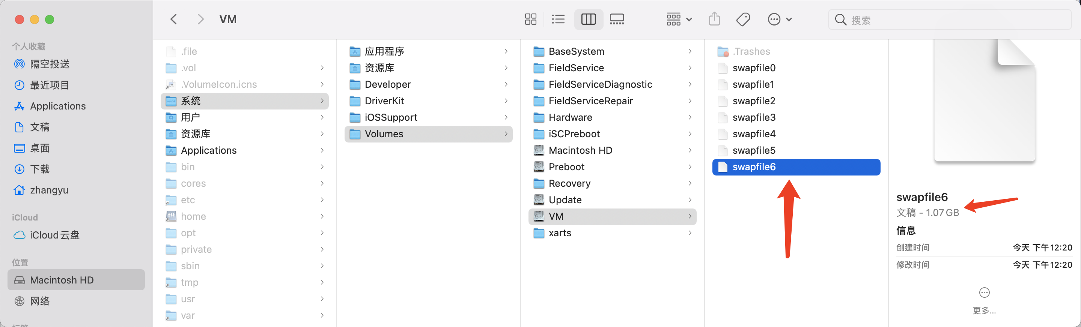Select the cores folder
The width and height of the screenshot is (1081, 327).
pyautogui.click(x=245, y=184)
